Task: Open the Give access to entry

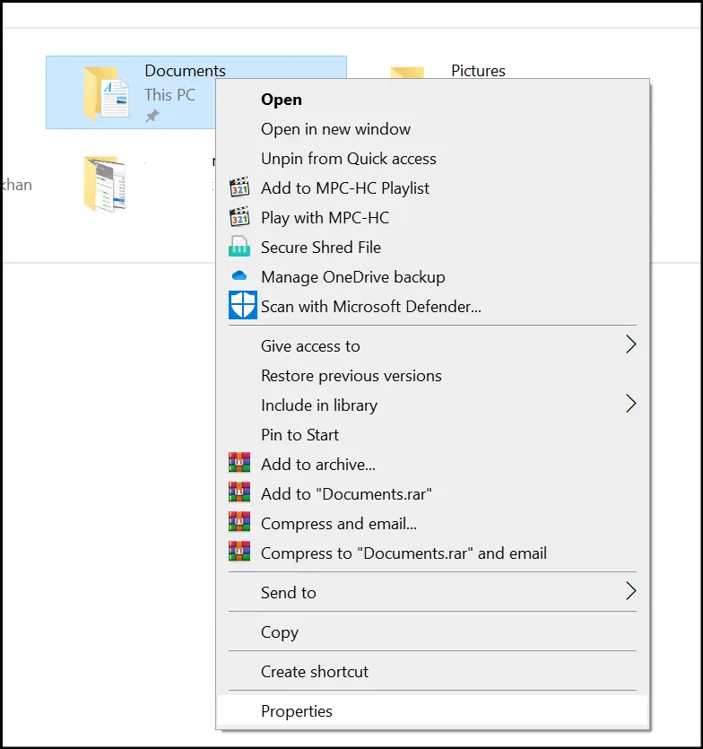Action: pyautogui.click(x=433, y=346)
